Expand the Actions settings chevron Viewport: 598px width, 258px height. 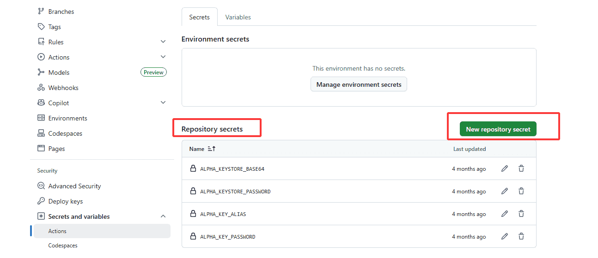163,57
